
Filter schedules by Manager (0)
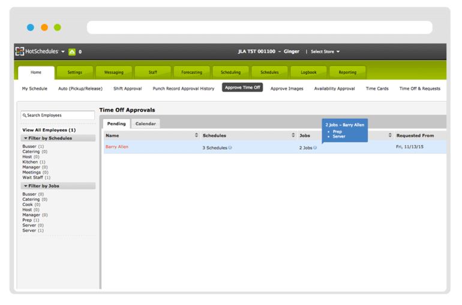pyautogui.click(x=35, y=167)
